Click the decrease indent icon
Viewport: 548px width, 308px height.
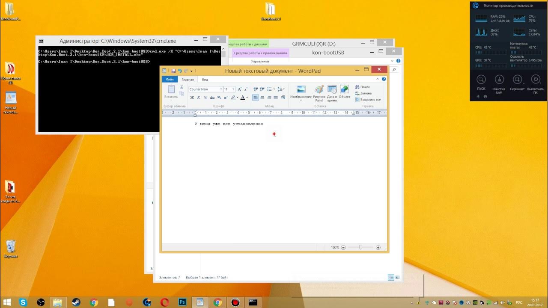[256, 89]
